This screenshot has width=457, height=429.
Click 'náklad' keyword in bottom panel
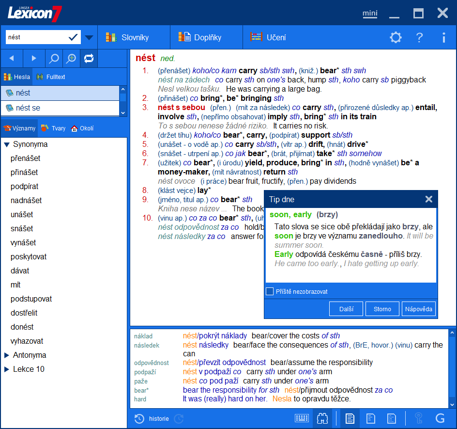tap(143, 336)
